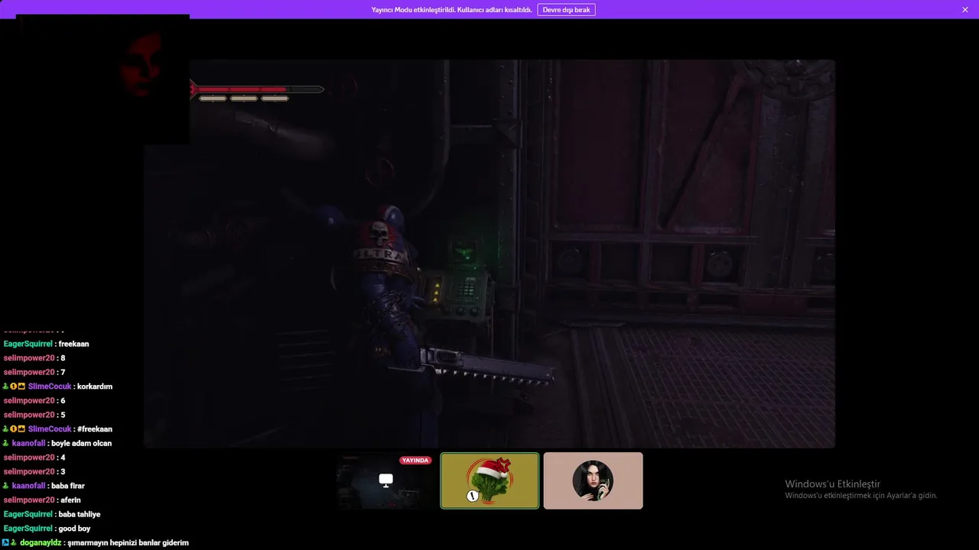Image resolution: width=979 pixels, height=550 pixels.
Task: Click the "Yayıncı Modu etkinleştirildi" banner text
Action: tap(451, 10)
